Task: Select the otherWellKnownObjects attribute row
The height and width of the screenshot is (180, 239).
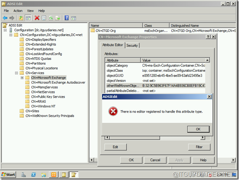Action: tap(155, 86)
